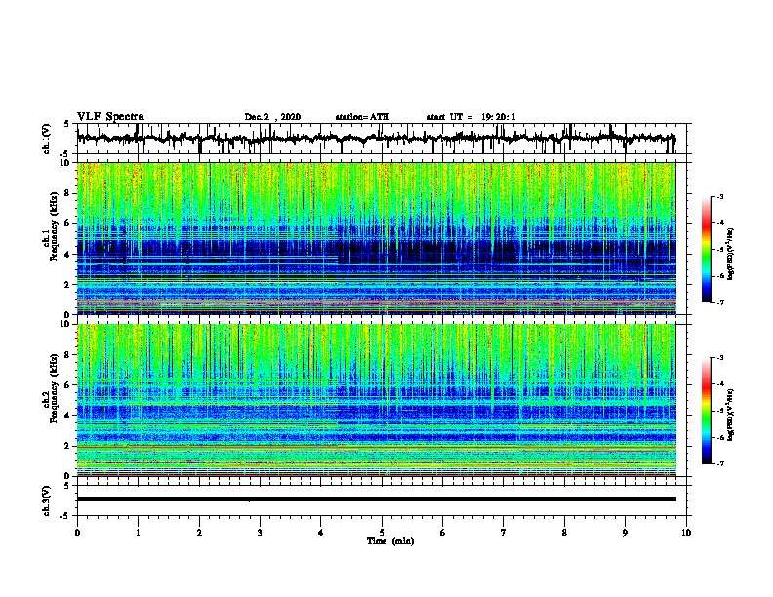Click the "10" tick on ch.1 frequency axis
Screen dimensions: 773x597
click(x=67, y=163)
